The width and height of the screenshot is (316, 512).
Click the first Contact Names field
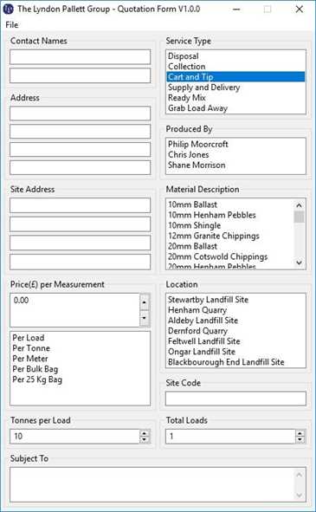(x=80, y=57)
